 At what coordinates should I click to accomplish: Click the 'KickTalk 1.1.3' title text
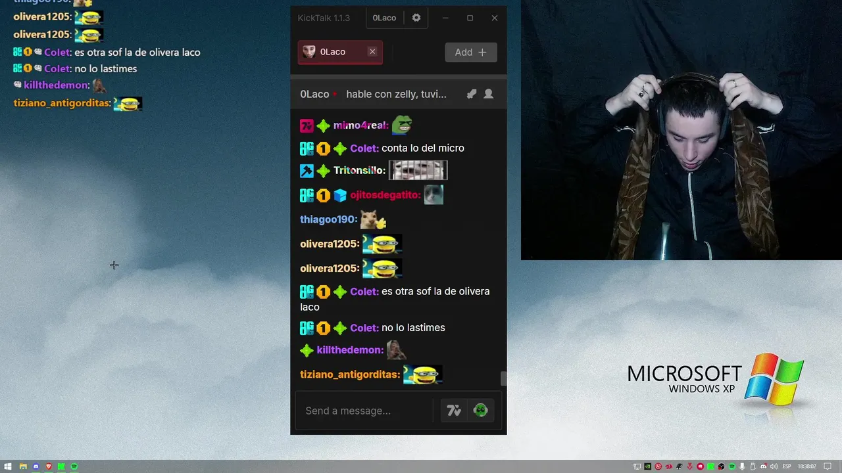[324, 18]
